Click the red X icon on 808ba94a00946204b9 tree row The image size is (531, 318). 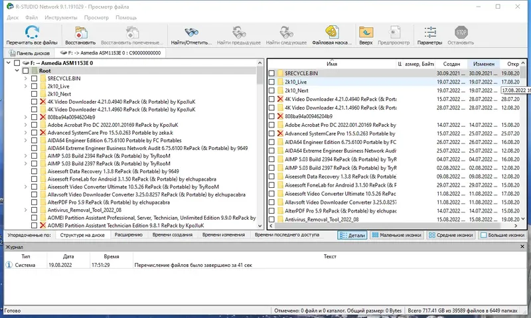(x=42, y=118)
